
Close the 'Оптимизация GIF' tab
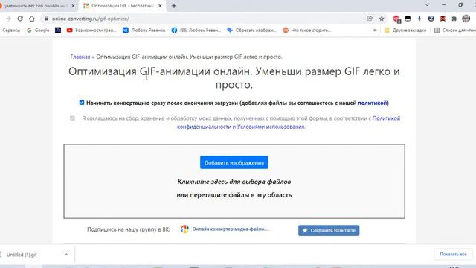[x=160, y=6]
